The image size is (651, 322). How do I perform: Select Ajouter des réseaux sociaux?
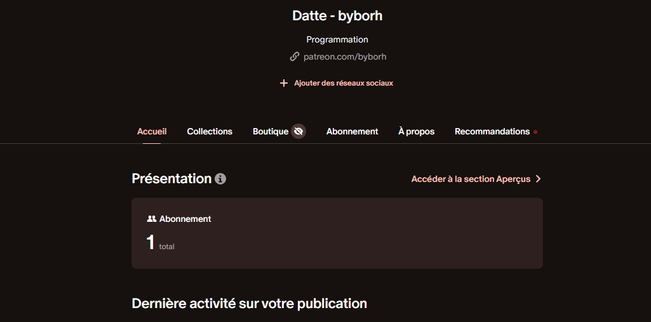click(x=343, y=83)
